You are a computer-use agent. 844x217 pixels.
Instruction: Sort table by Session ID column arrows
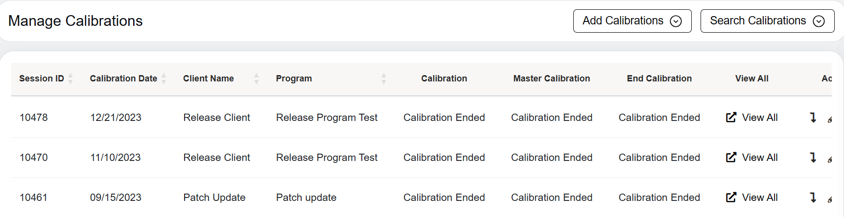click(x=70, y=79)
